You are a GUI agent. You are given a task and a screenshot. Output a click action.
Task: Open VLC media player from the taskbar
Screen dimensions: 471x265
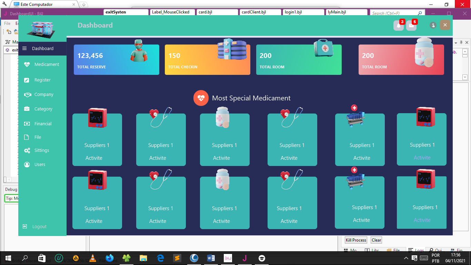point(92,258)
